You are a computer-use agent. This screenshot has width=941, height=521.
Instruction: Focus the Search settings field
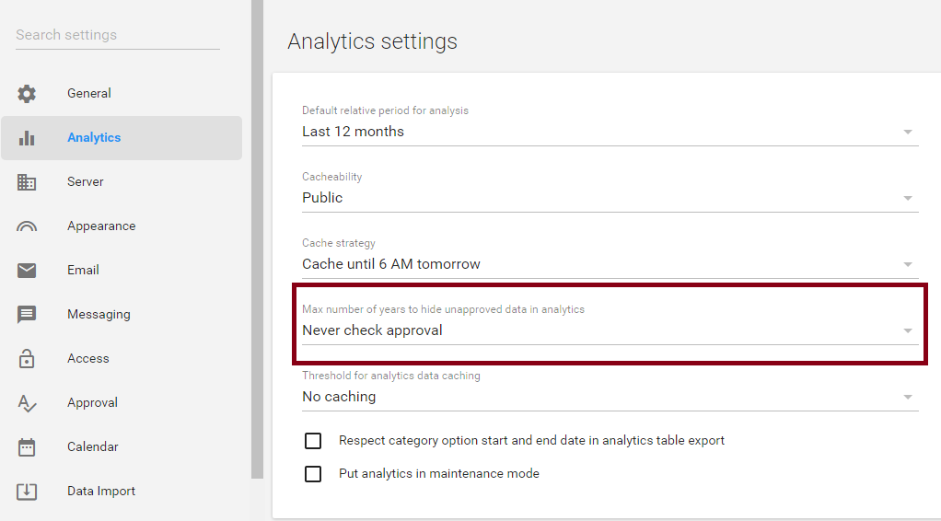[117, 35]
